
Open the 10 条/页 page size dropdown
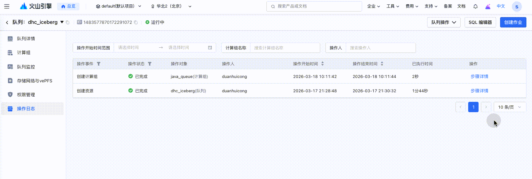[510, 107]
